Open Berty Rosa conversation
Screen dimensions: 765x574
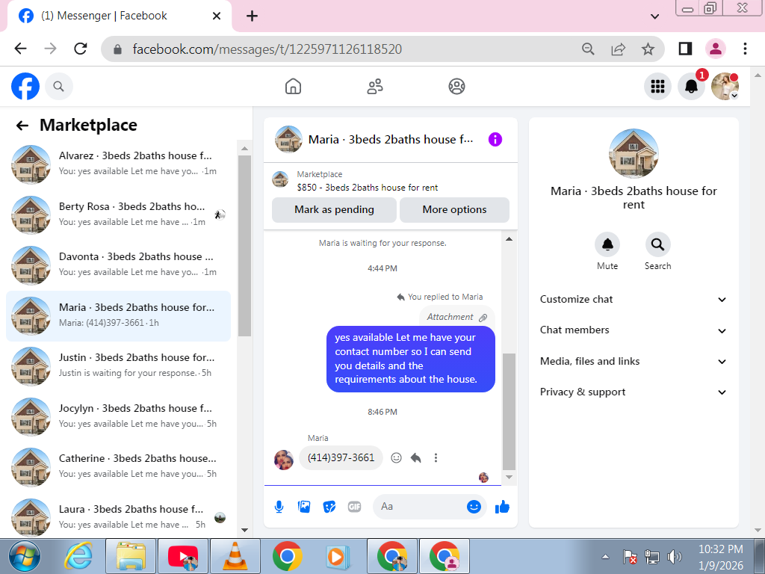tap(118, 215)
